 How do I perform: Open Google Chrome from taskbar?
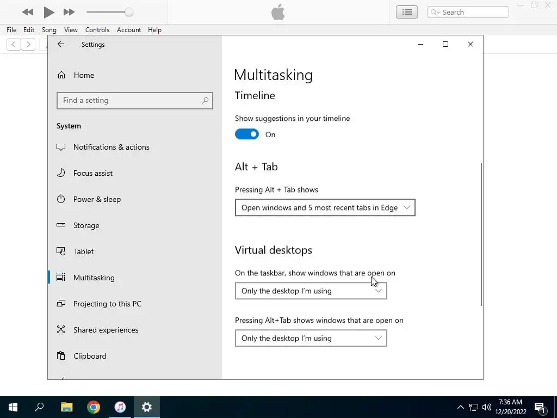94,407
